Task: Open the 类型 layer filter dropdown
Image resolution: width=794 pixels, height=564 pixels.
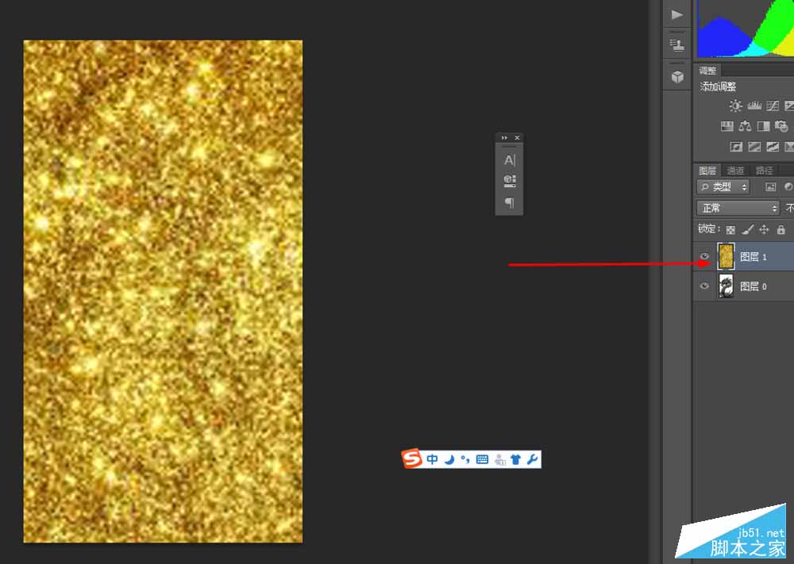Action: (723, 187)
